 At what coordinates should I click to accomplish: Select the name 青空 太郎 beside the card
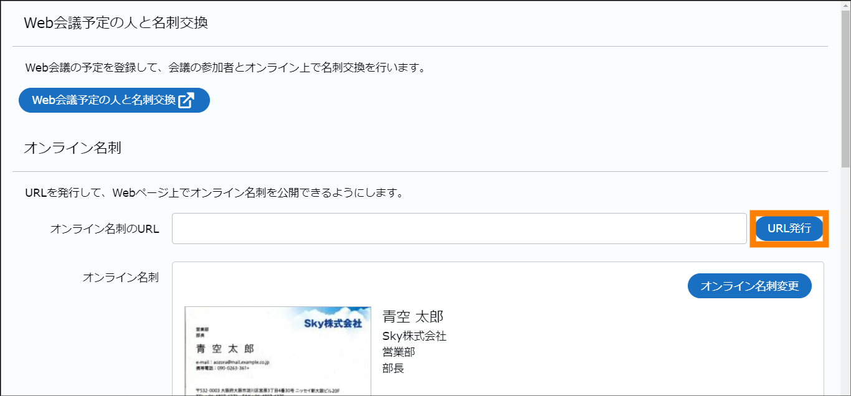coord(412,316)
